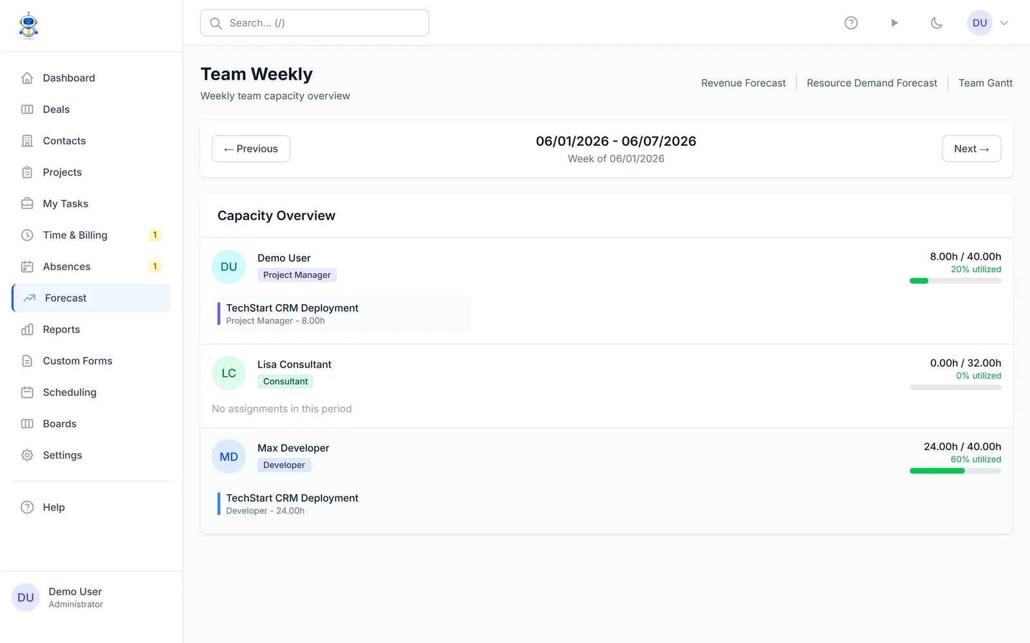This screenshot has width=1030, height=643.
Task: Open the Revenue Forecast link
Action: pos(744,83)
